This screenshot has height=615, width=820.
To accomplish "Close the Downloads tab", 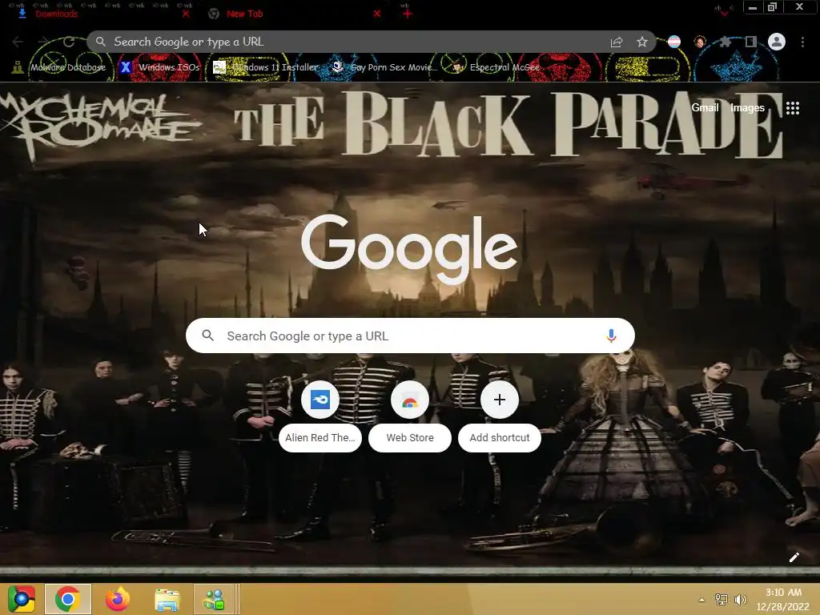I will 186,14.
